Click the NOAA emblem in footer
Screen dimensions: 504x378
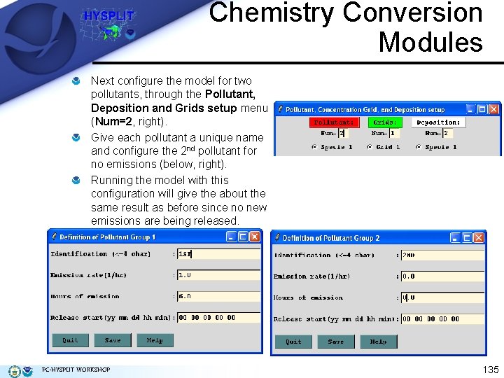point(27,371)
